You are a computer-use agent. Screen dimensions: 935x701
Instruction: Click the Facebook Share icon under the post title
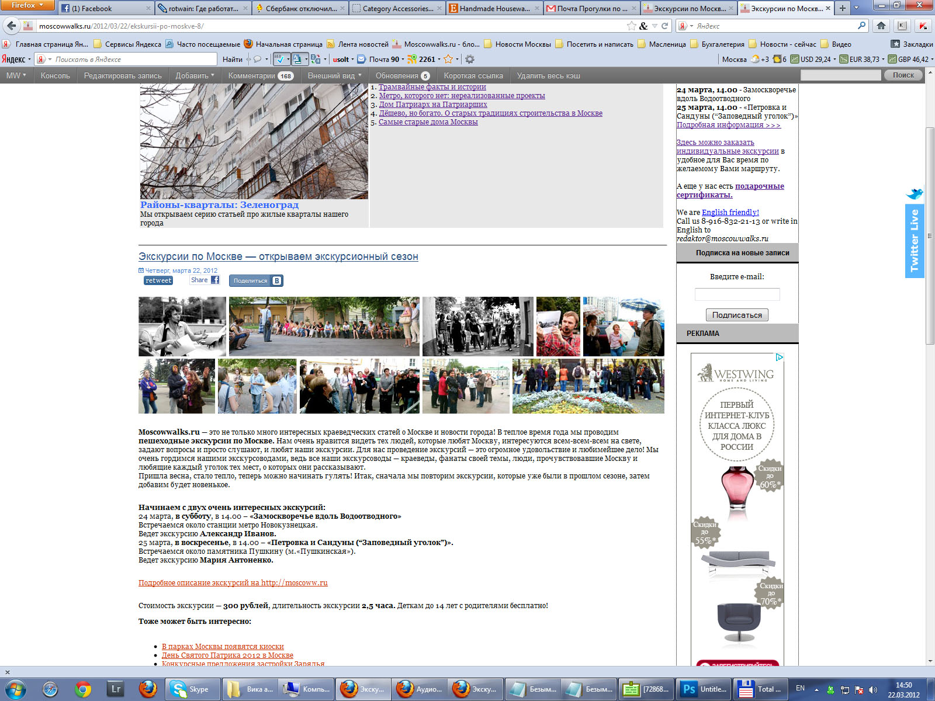point(215,280)
